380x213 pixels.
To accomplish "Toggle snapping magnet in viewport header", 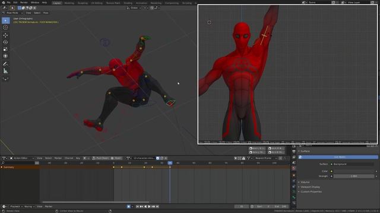I will click(152, 8).
